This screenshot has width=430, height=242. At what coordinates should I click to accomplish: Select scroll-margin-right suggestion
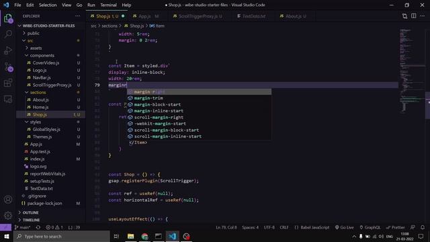click(199, 118)
